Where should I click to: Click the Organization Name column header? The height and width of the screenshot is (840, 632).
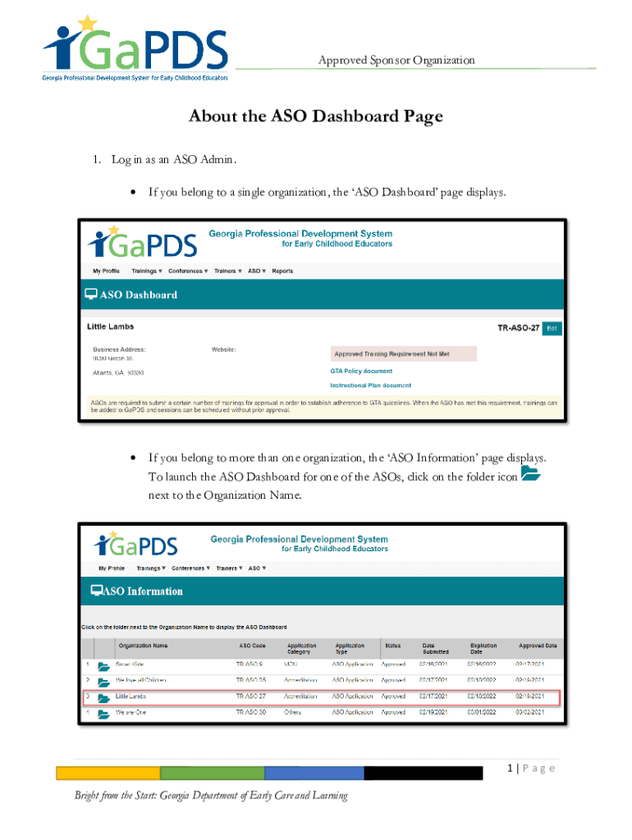coord(142,646)
